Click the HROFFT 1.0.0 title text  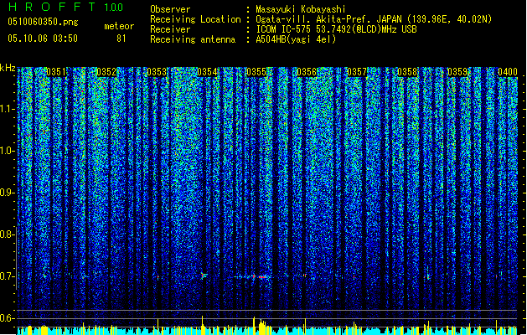66,7
